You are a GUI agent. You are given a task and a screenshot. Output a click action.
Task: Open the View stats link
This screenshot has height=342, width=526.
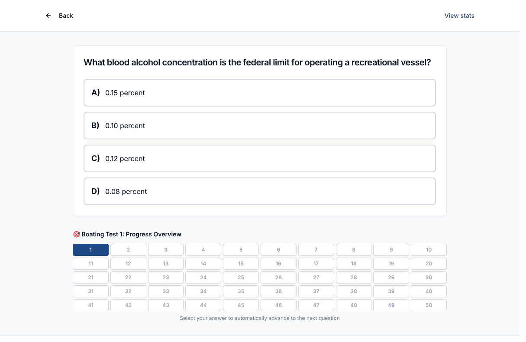coord(459,16)
